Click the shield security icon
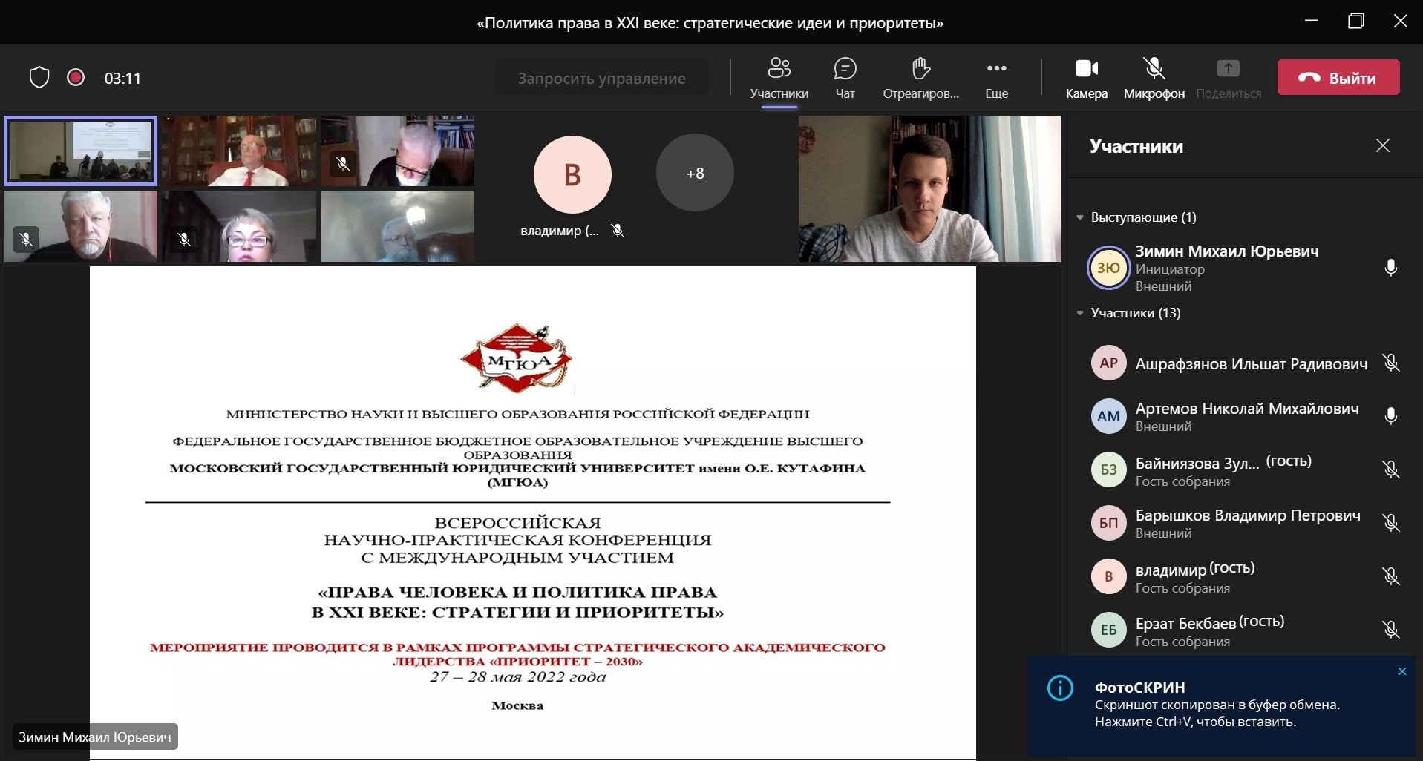1423x761 pixels. click(x=39, y=78)
